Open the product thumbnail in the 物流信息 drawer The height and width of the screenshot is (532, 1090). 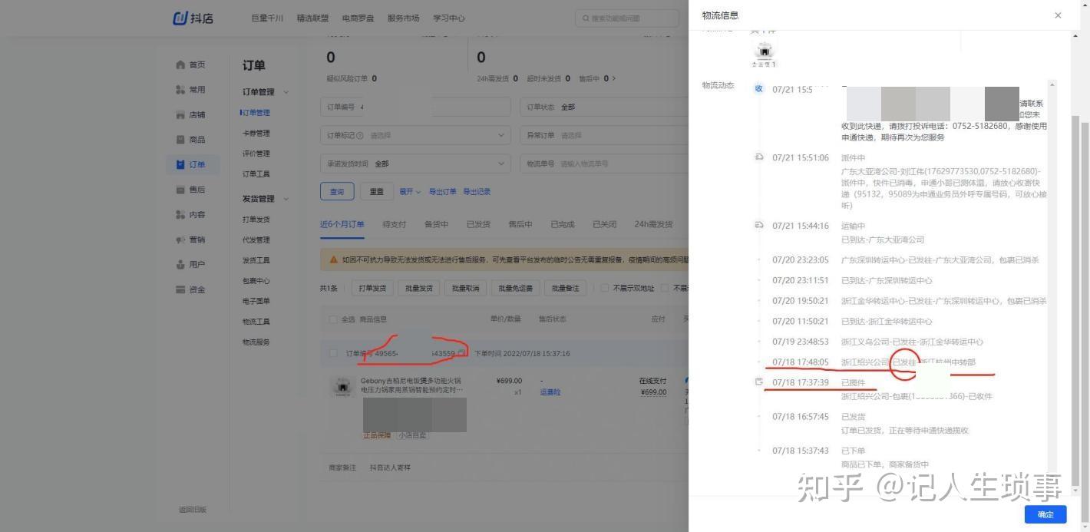click(764, 53)
